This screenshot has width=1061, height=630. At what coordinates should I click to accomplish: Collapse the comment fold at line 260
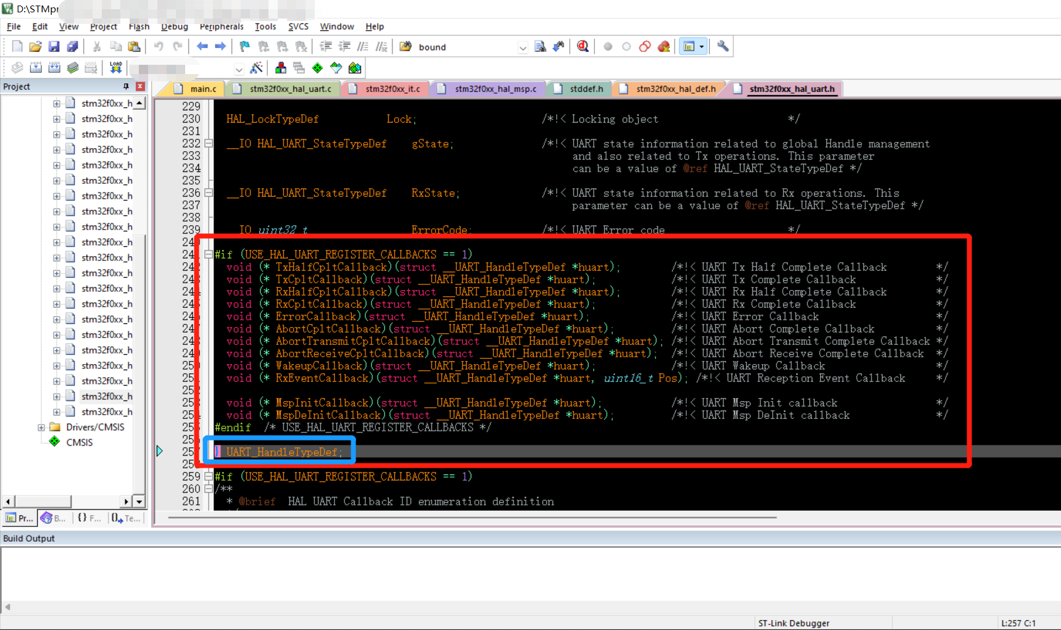209,489
